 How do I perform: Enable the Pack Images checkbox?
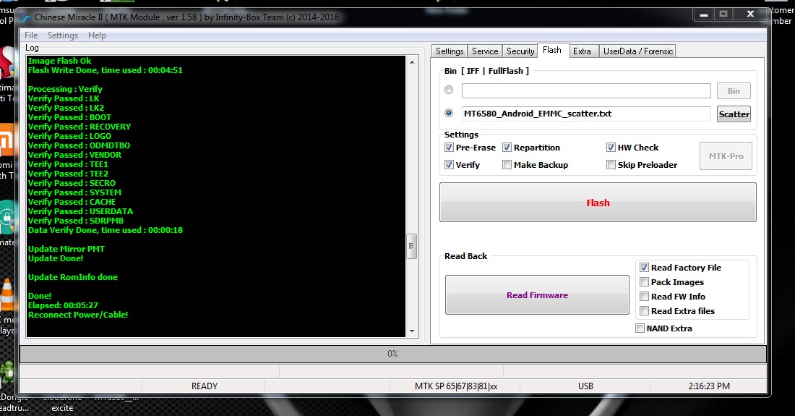[x=645, y=282]
